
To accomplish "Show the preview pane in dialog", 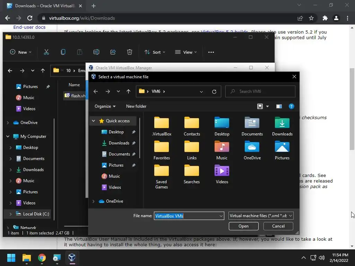I will pos(279,106).
